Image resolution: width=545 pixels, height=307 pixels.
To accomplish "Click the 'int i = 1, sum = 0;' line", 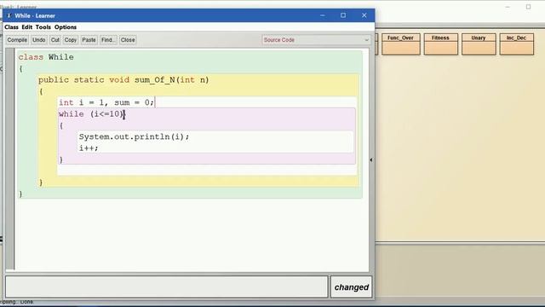I will click(x=106, y=102).
